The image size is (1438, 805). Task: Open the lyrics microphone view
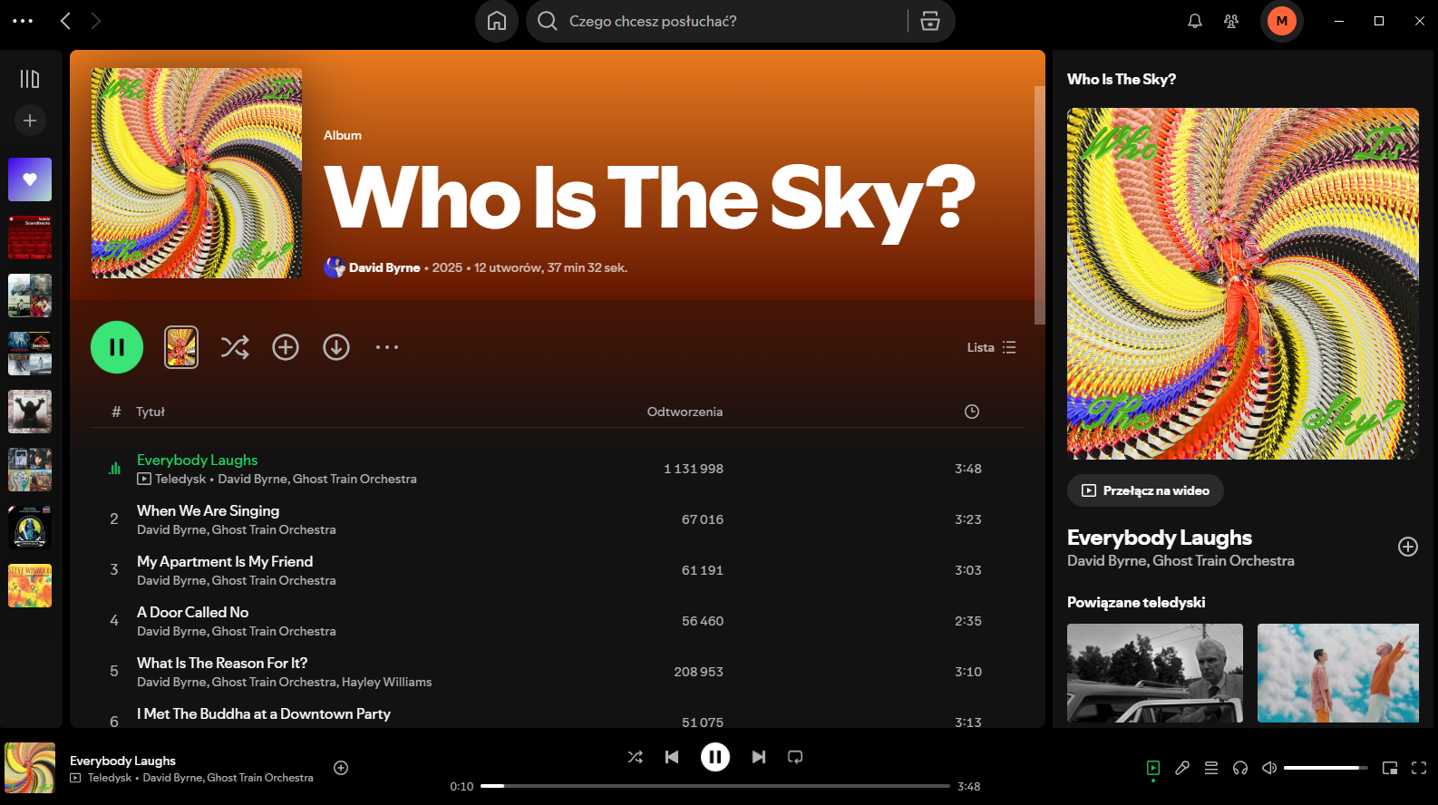[x=1182, y=768]
